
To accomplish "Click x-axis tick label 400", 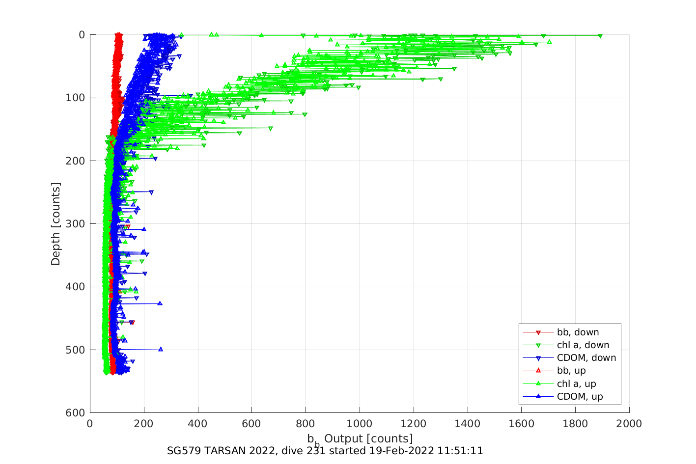I will pos(198,424).
